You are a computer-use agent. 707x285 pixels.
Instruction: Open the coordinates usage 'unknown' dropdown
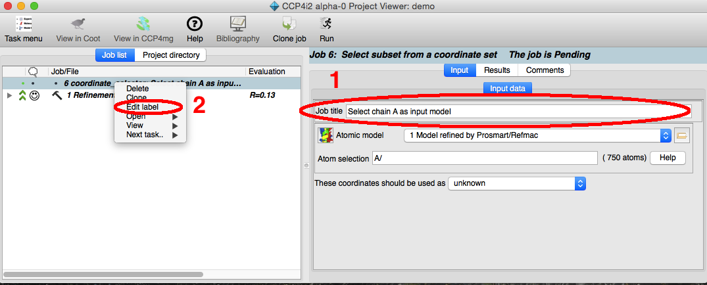click(516, 183)
